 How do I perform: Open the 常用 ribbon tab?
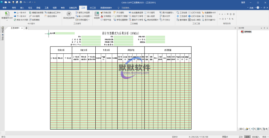[14, 8]
